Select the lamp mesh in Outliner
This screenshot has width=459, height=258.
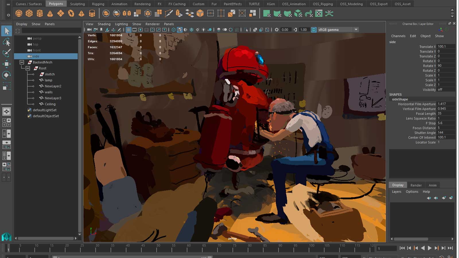[48, 80]
